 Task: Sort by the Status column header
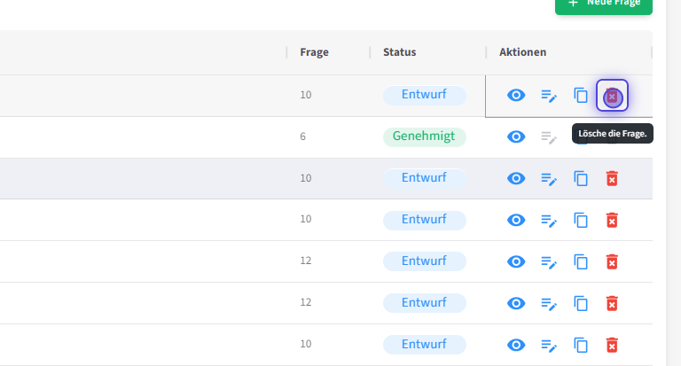pyautogui.click(x=399, y=52)
